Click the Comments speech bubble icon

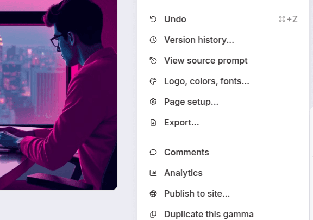(153, 152)
